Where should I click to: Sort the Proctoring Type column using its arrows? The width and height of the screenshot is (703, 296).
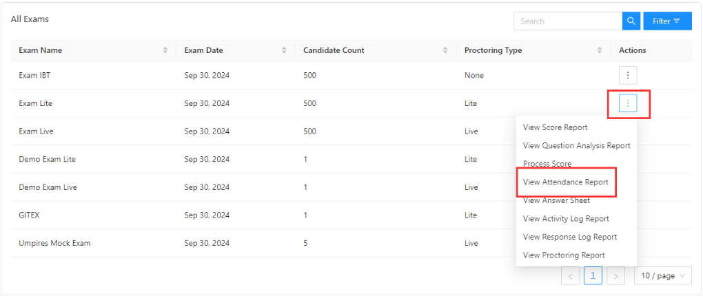(600, 50)
